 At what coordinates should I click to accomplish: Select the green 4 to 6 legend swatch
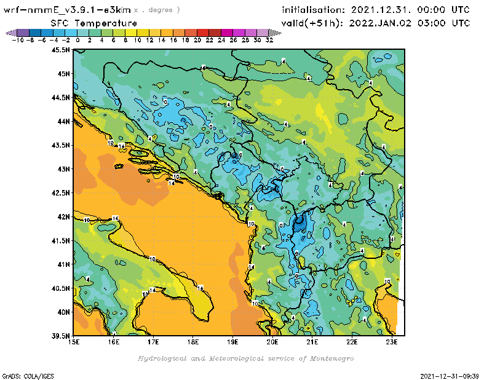[107, 33]
